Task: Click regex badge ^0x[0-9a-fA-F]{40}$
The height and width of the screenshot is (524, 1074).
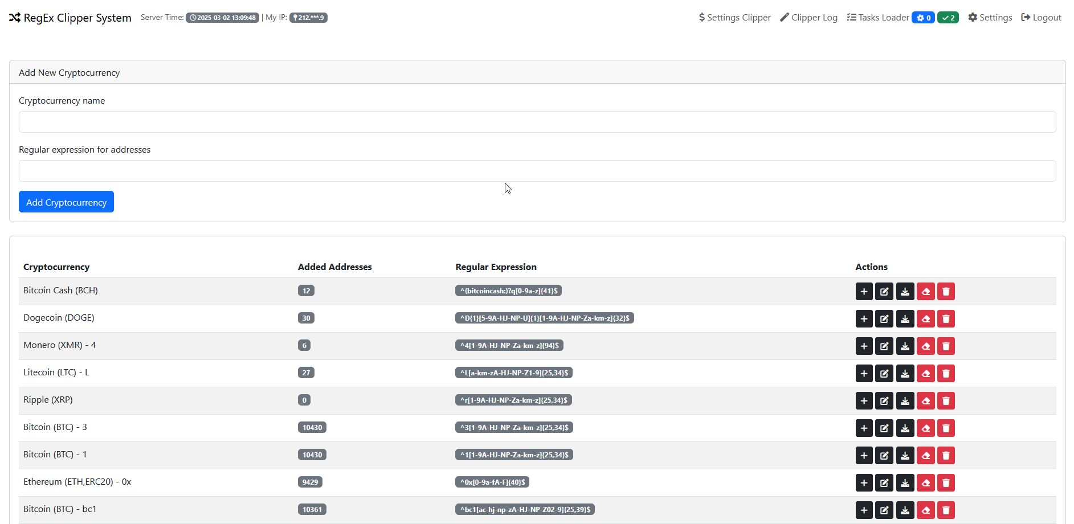Action: point(492,482)
